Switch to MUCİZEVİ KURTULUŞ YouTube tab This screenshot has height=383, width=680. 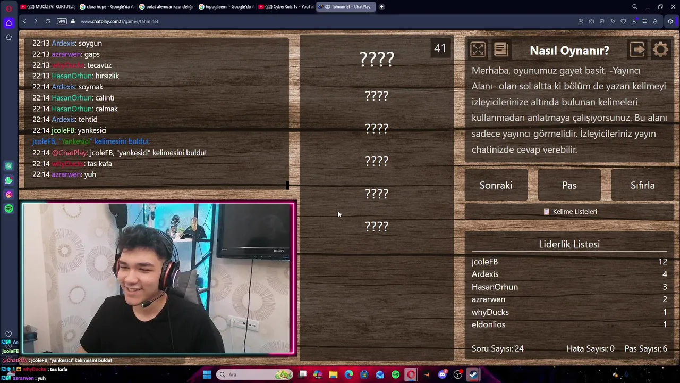click(x=48, y=7)
